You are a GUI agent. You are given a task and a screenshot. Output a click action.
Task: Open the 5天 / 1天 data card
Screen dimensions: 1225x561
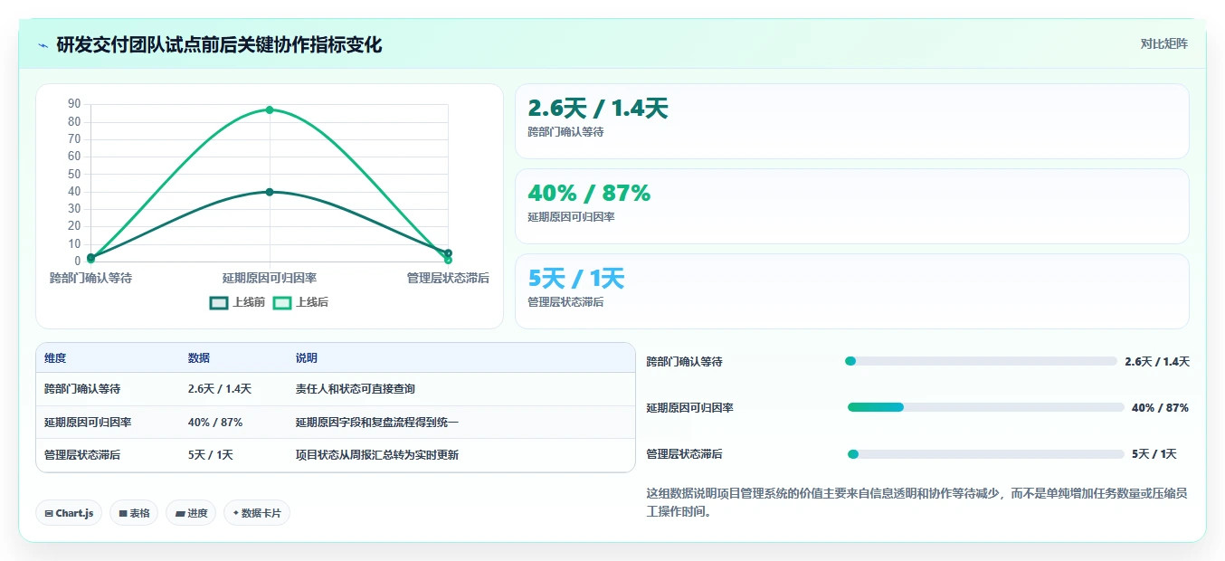coord(851,291)
